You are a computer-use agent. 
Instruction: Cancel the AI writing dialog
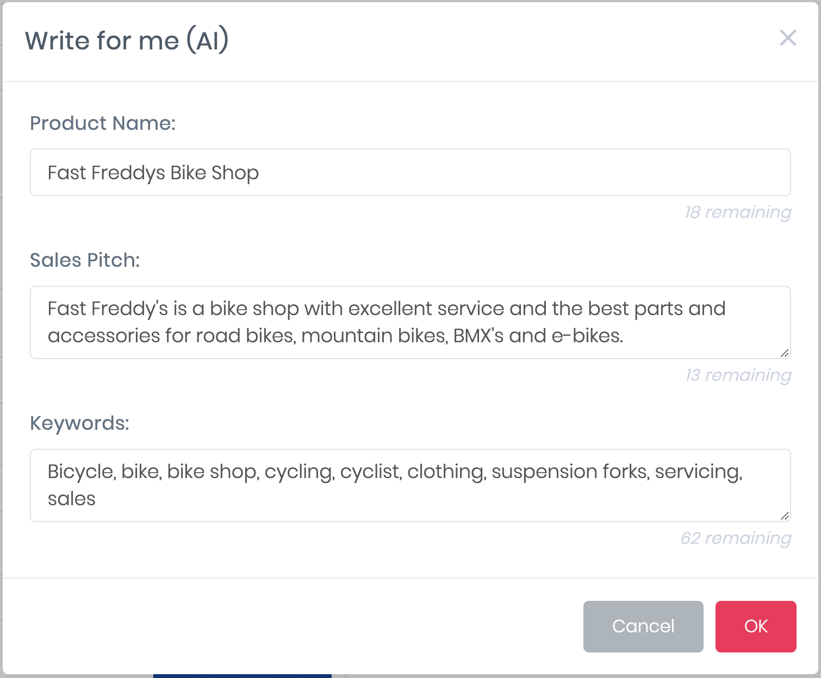tap(643, 626)
